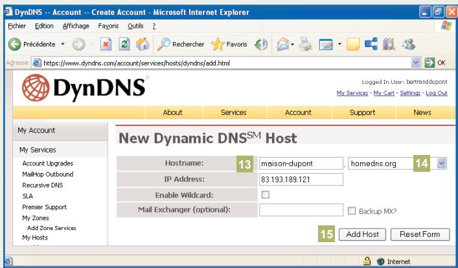
Task: Expand the Edit icon dropdown arrow
Action: point(339,45)
